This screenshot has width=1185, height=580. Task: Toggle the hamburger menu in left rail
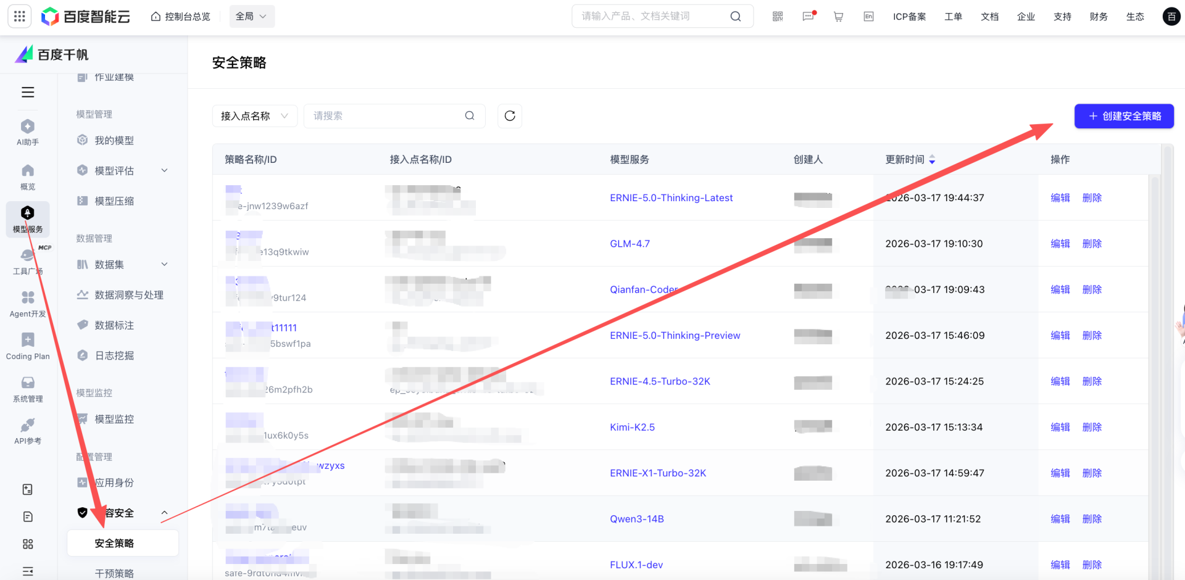tap(28, 93)
